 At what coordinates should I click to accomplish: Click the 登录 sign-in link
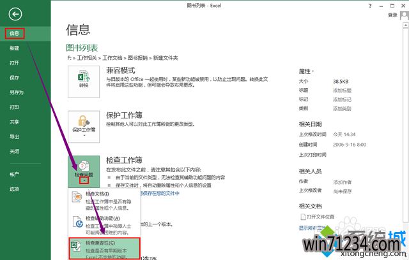392,15
